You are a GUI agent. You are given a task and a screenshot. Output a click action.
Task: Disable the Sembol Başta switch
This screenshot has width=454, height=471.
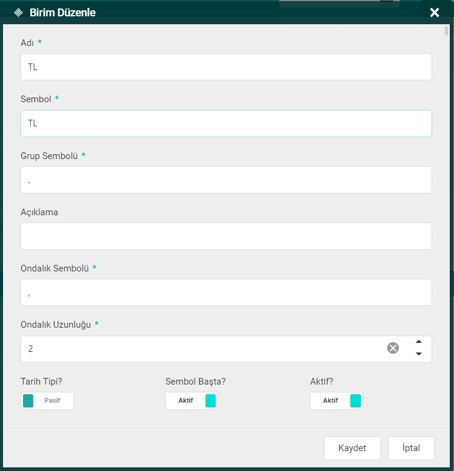tap(192, 401)
